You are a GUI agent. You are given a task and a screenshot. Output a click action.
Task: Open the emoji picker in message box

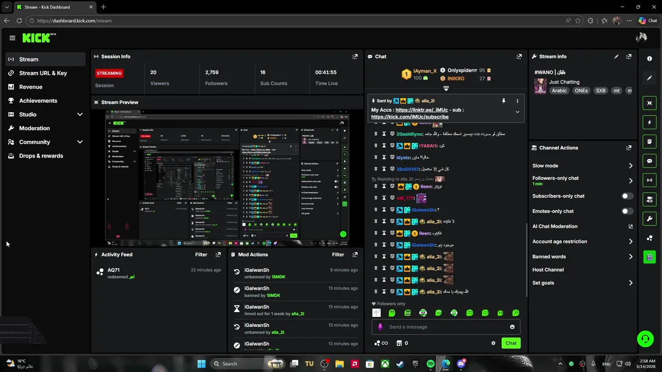click(512, 327)
